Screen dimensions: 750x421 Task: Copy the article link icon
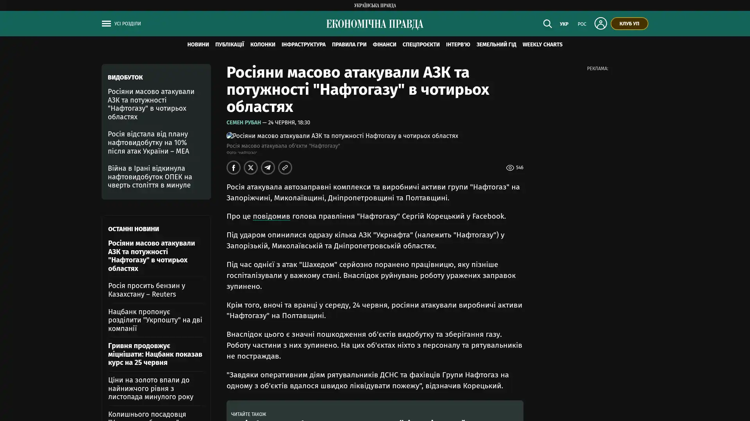click(285, 168)
